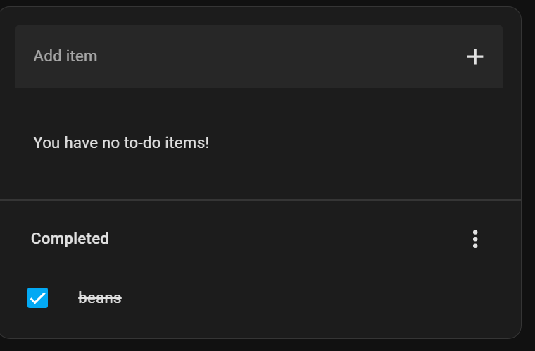Focus the Add item text field
The image size is (535, 351).
(239, 56)
